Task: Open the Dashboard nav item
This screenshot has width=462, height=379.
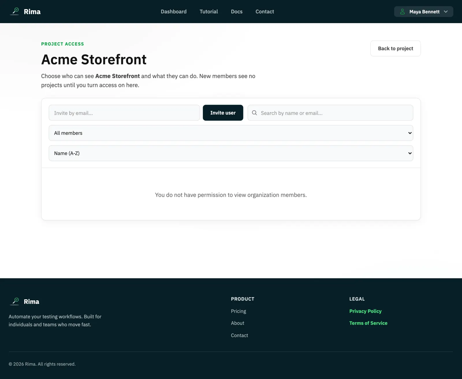Action: click(174, 12)
